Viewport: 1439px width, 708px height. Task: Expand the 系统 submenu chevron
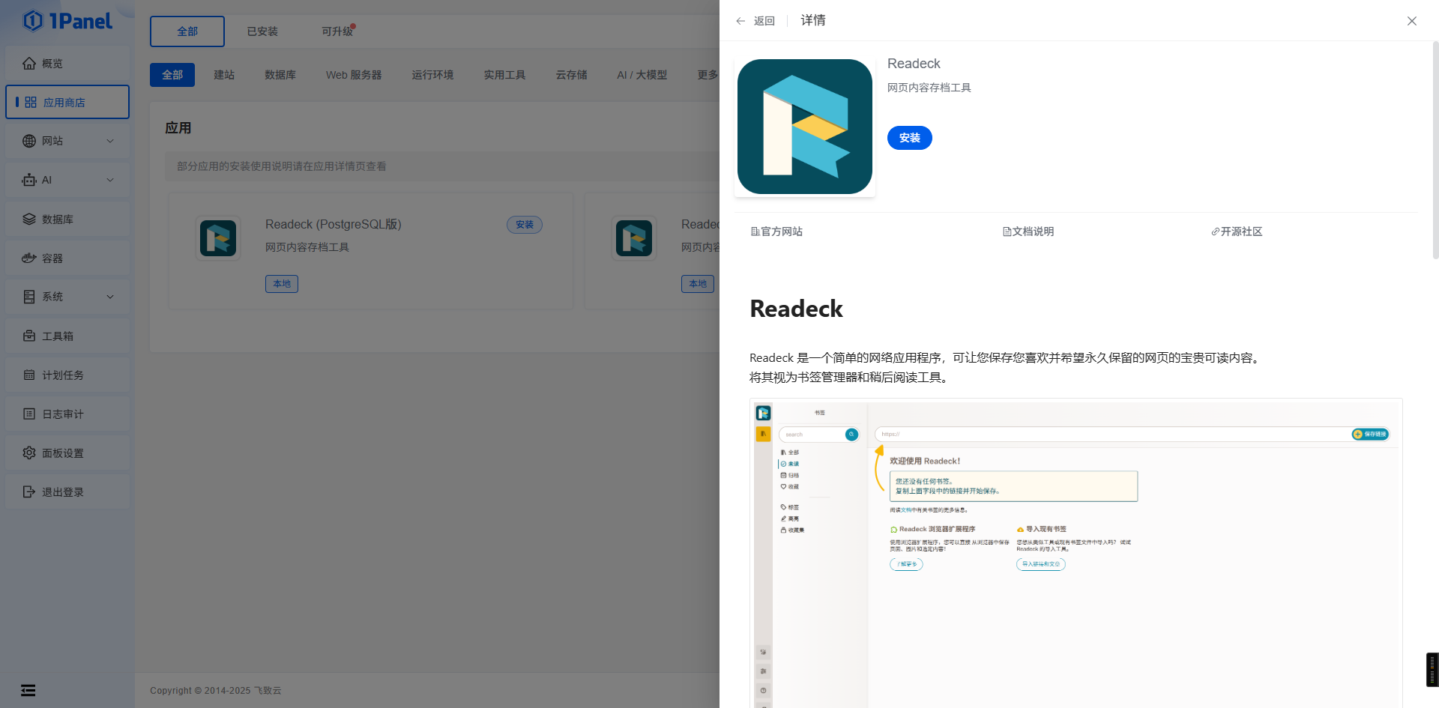110,297
